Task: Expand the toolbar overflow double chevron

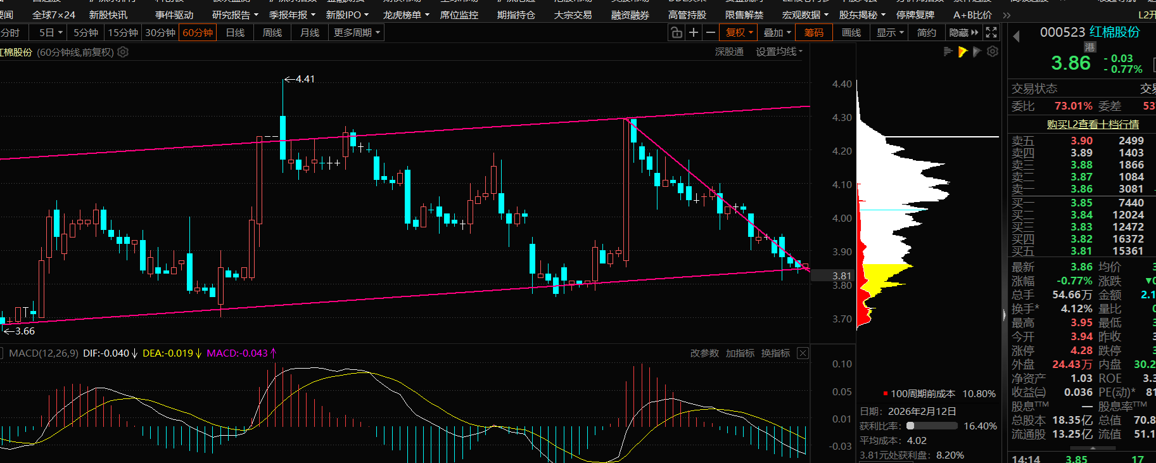Action: (x=1007, y=15)
